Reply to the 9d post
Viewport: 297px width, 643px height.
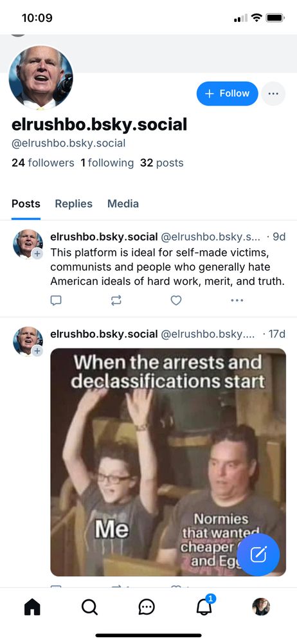point(56,300)
